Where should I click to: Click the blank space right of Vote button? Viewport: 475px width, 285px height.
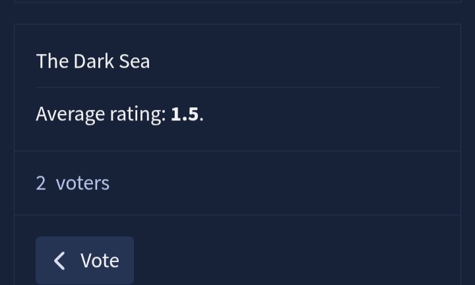pyautogui.click(x=297, y=261)
